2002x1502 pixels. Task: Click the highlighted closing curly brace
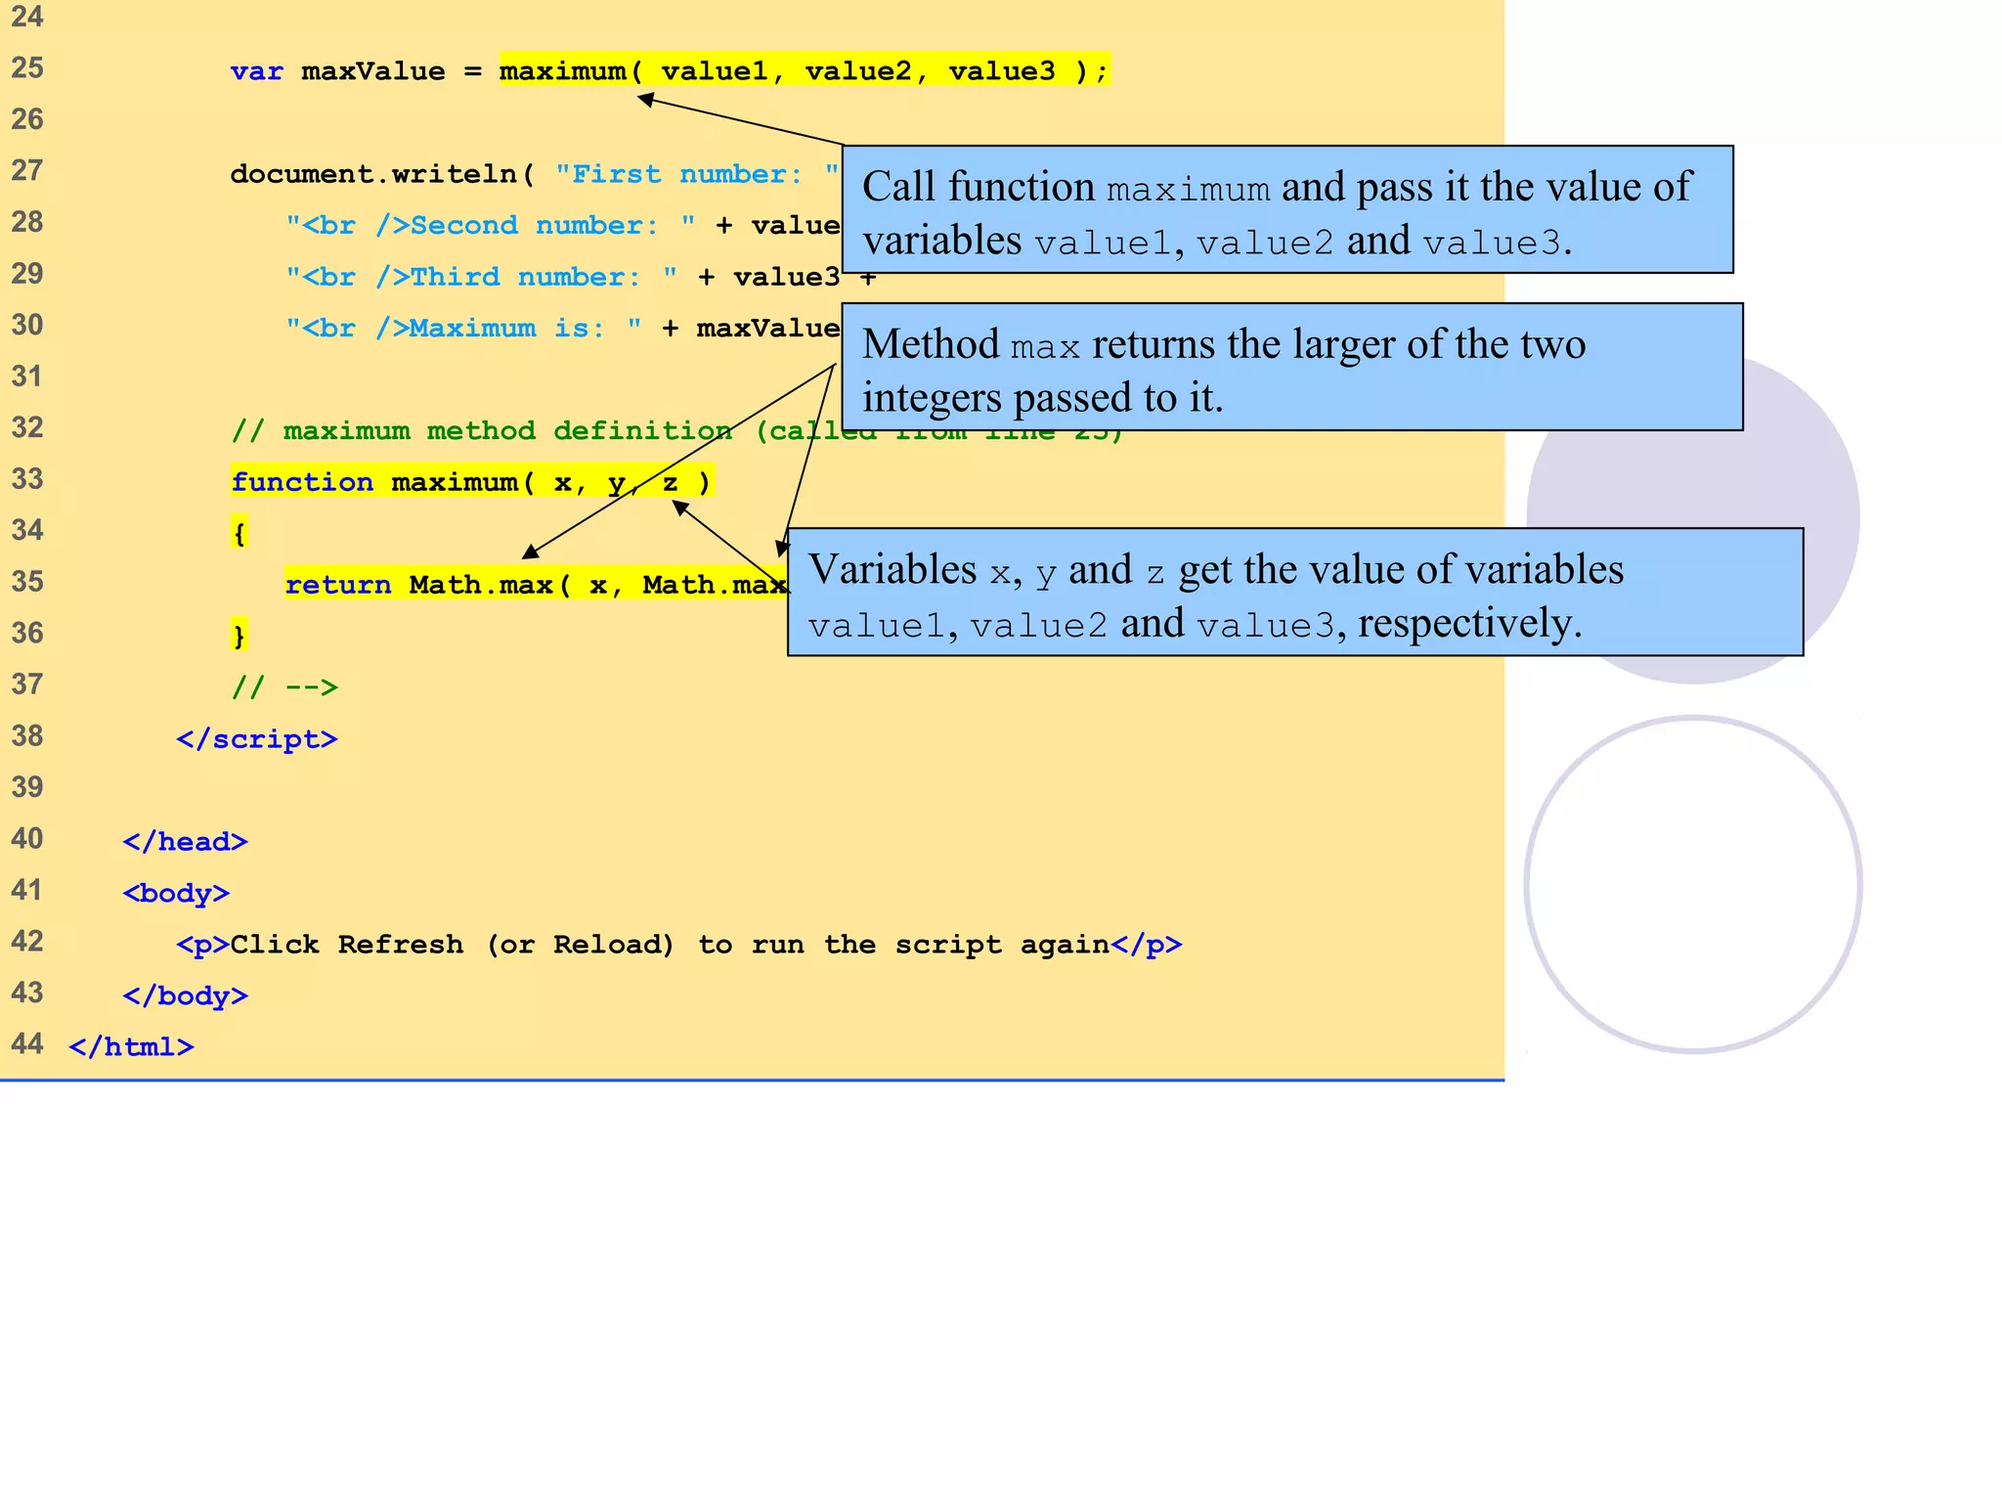pos(239,636)
